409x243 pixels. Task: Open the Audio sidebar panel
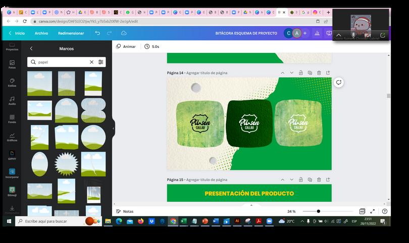point(12,100)
